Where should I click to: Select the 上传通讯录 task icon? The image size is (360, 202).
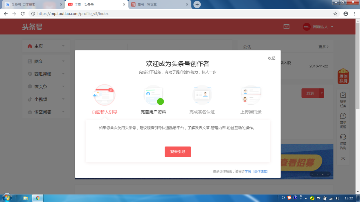tap(251, 95)
